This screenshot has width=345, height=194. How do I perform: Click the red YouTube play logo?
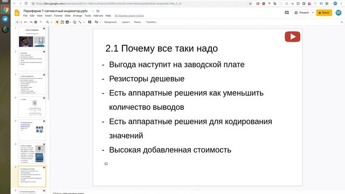(x=292, y=37)
